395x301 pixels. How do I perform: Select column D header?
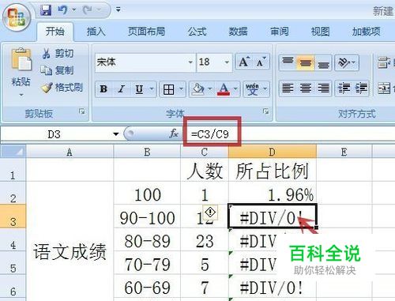coord(273,152)
